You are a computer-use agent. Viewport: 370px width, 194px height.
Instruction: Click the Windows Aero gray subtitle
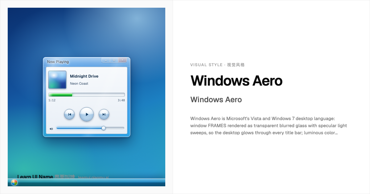click(216, 99)
